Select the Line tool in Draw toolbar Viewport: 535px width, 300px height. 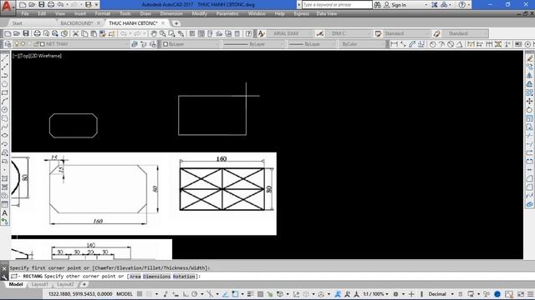(5, 58)
